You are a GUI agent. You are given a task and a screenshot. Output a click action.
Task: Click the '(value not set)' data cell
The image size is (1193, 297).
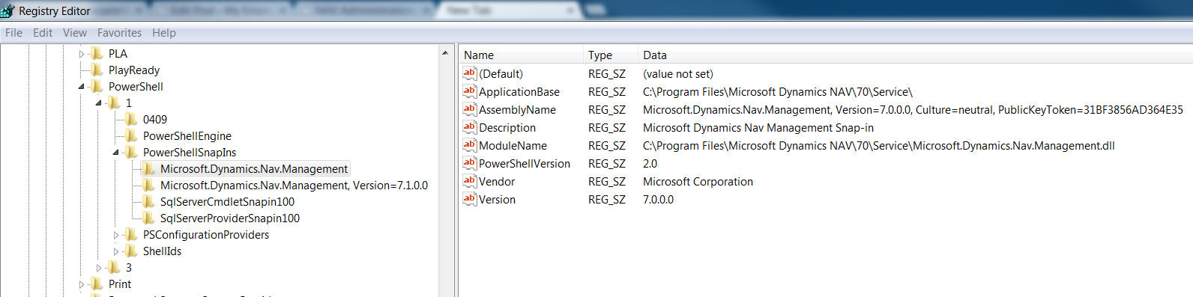point(678,73)
